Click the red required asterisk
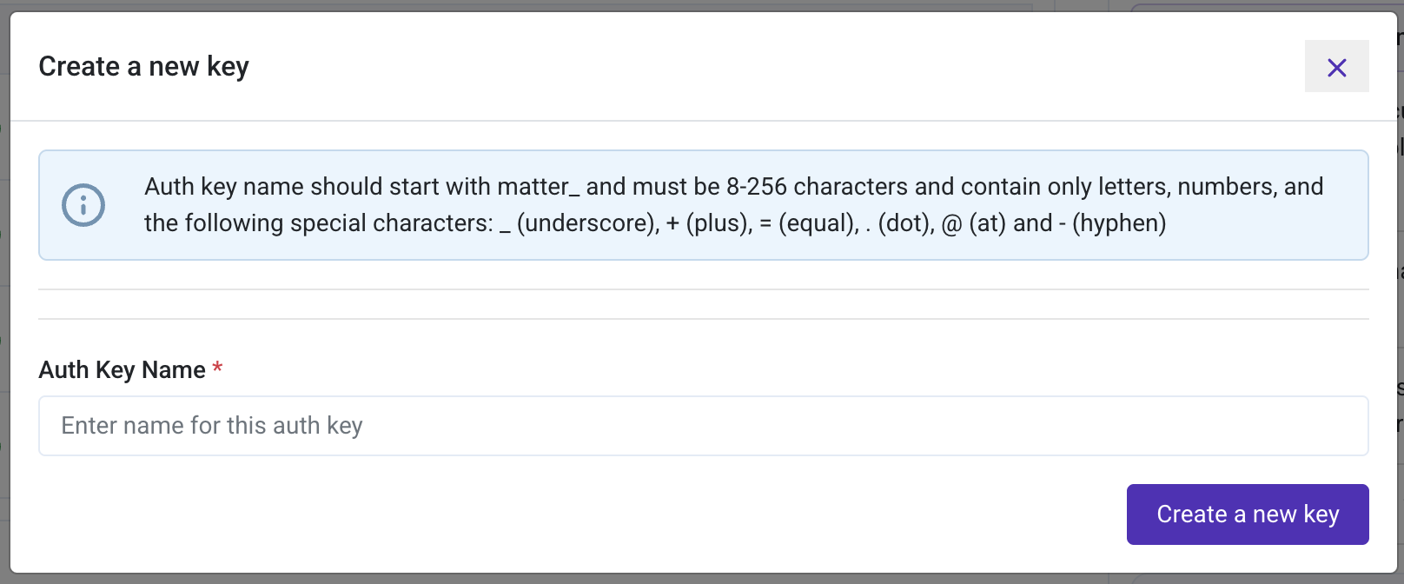This screenshot has height=584, width=1404. [217, 368]
